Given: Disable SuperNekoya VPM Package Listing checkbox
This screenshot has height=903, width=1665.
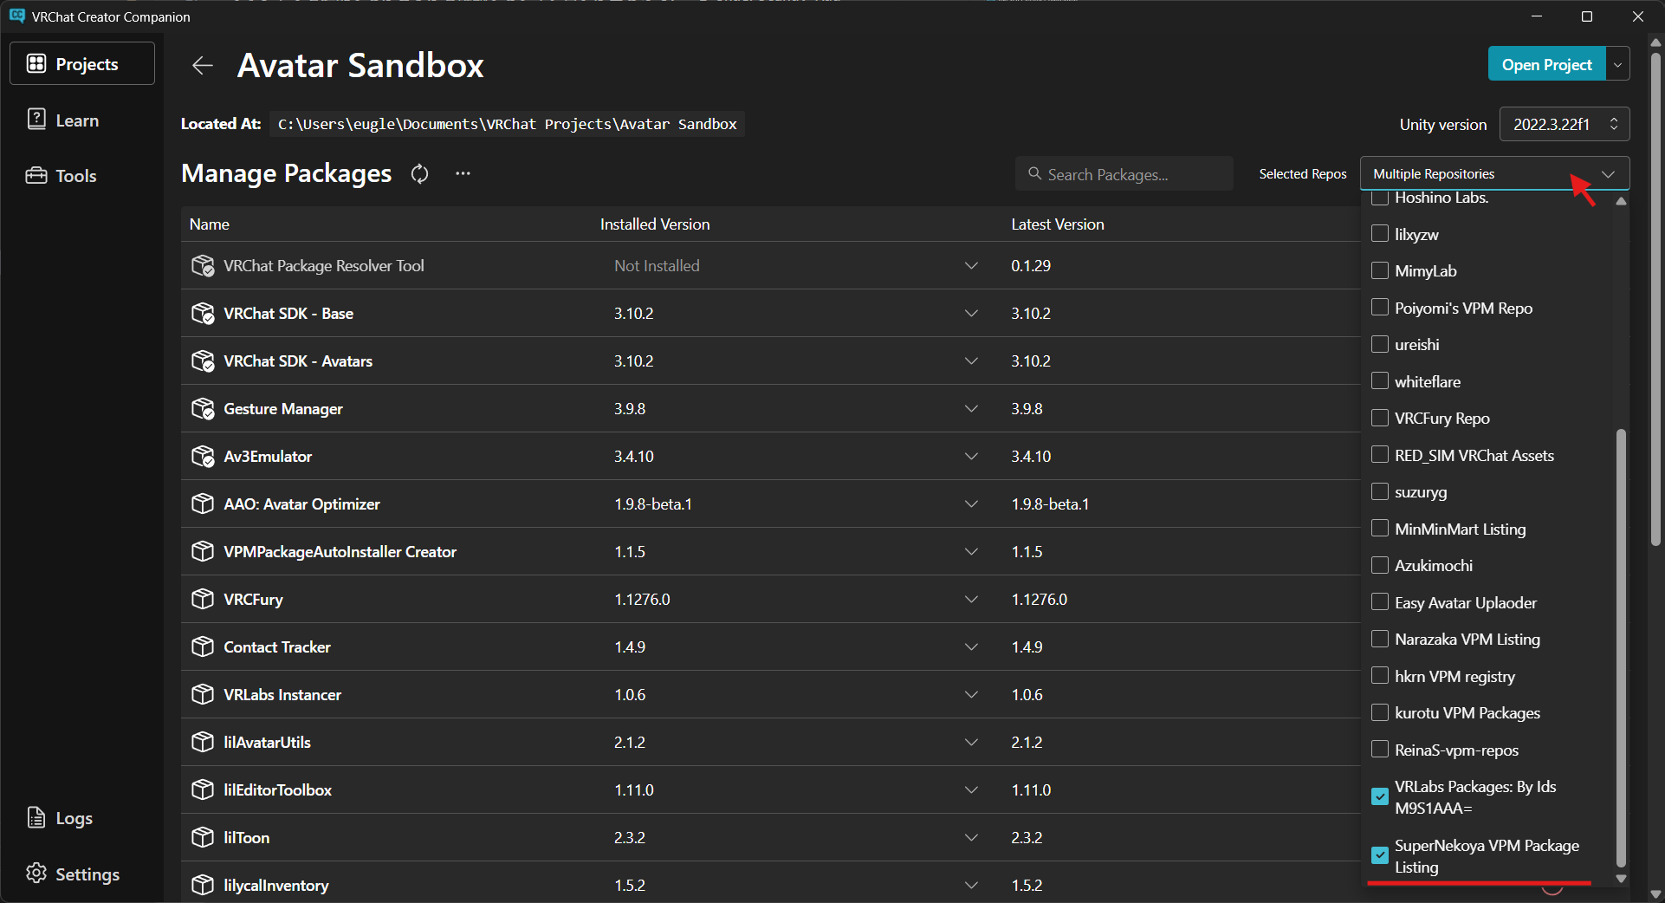Looking at the screenshot, I should coord(1380,856).
